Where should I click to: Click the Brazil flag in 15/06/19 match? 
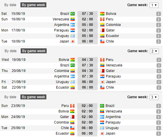[x=73, y=14]
